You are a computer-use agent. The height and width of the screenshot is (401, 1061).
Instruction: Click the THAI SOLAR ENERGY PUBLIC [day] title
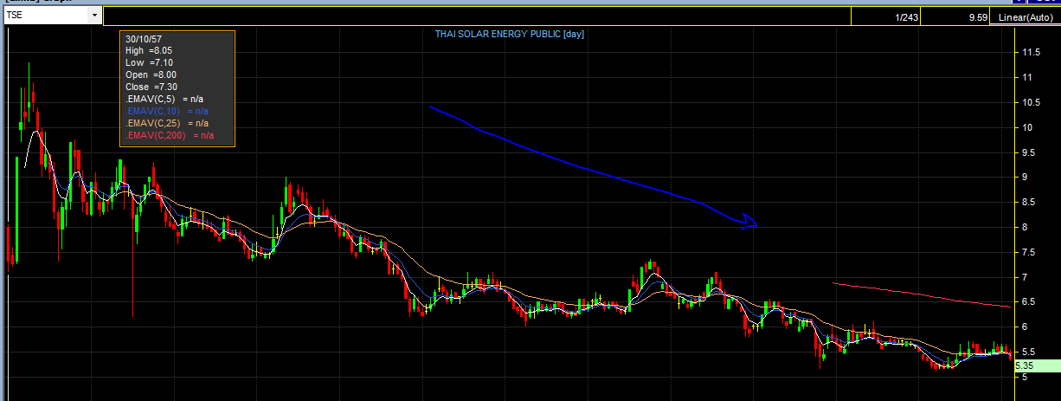coord(511,34)
